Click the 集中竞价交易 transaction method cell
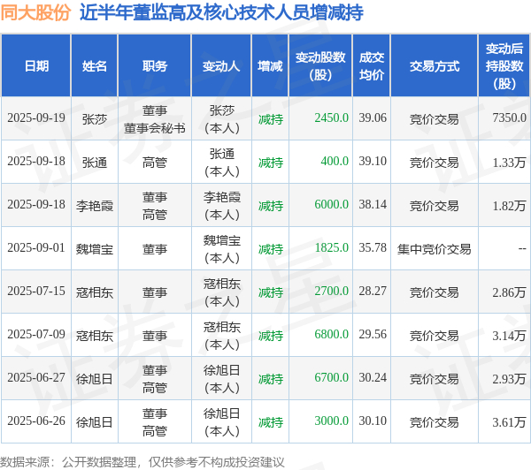Image resolution: width=531 pixels, height=470 pixels. click(x=435, y=249)
